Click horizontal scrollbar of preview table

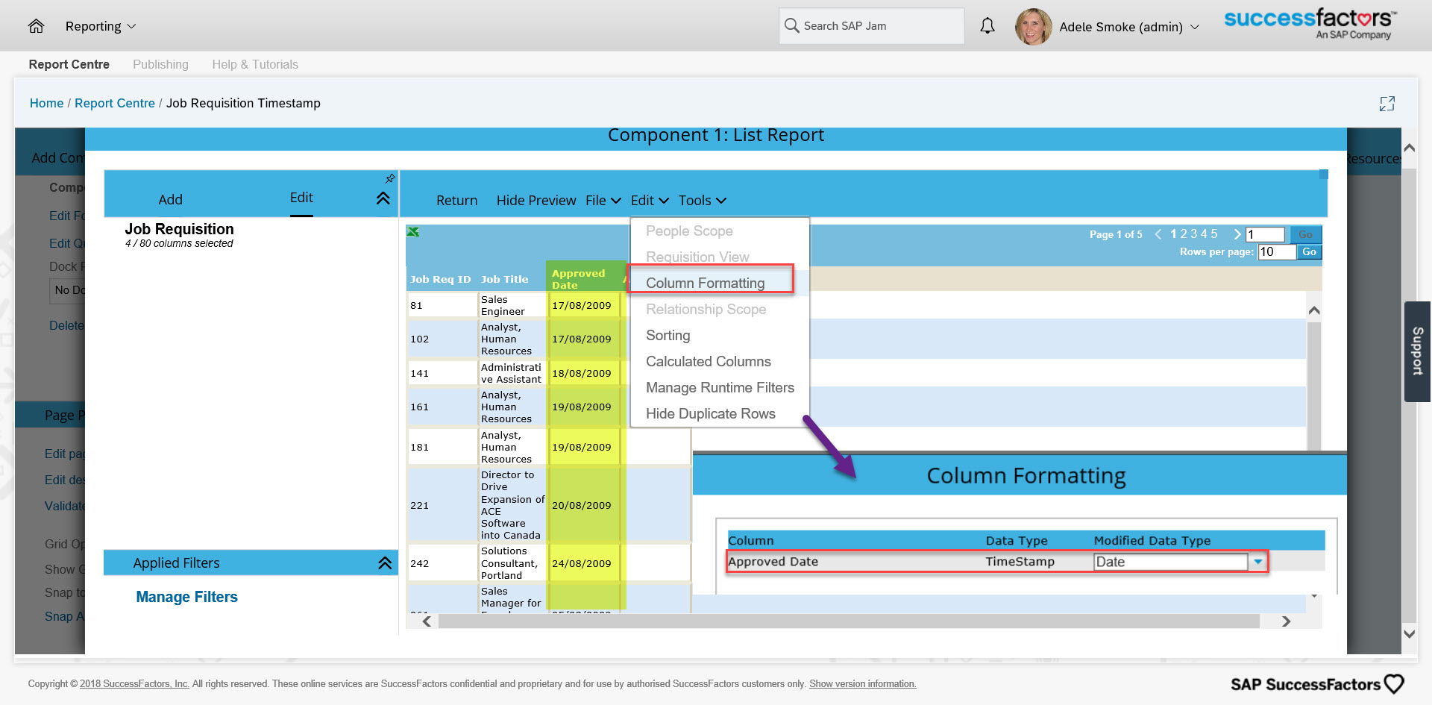click(x=849, y=621)
